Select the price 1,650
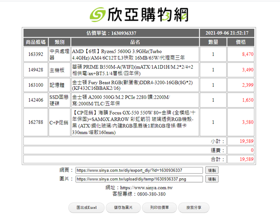This screenshot has width=280, height=221. 248,100
